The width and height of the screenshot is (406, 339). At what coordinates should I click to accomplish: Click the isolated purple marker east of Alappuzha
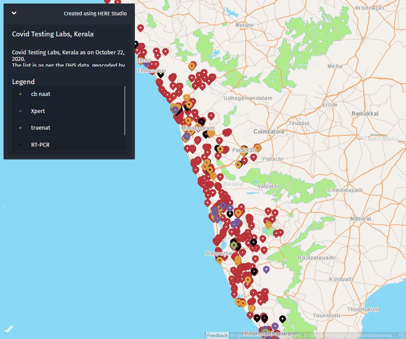pos(266,268)
